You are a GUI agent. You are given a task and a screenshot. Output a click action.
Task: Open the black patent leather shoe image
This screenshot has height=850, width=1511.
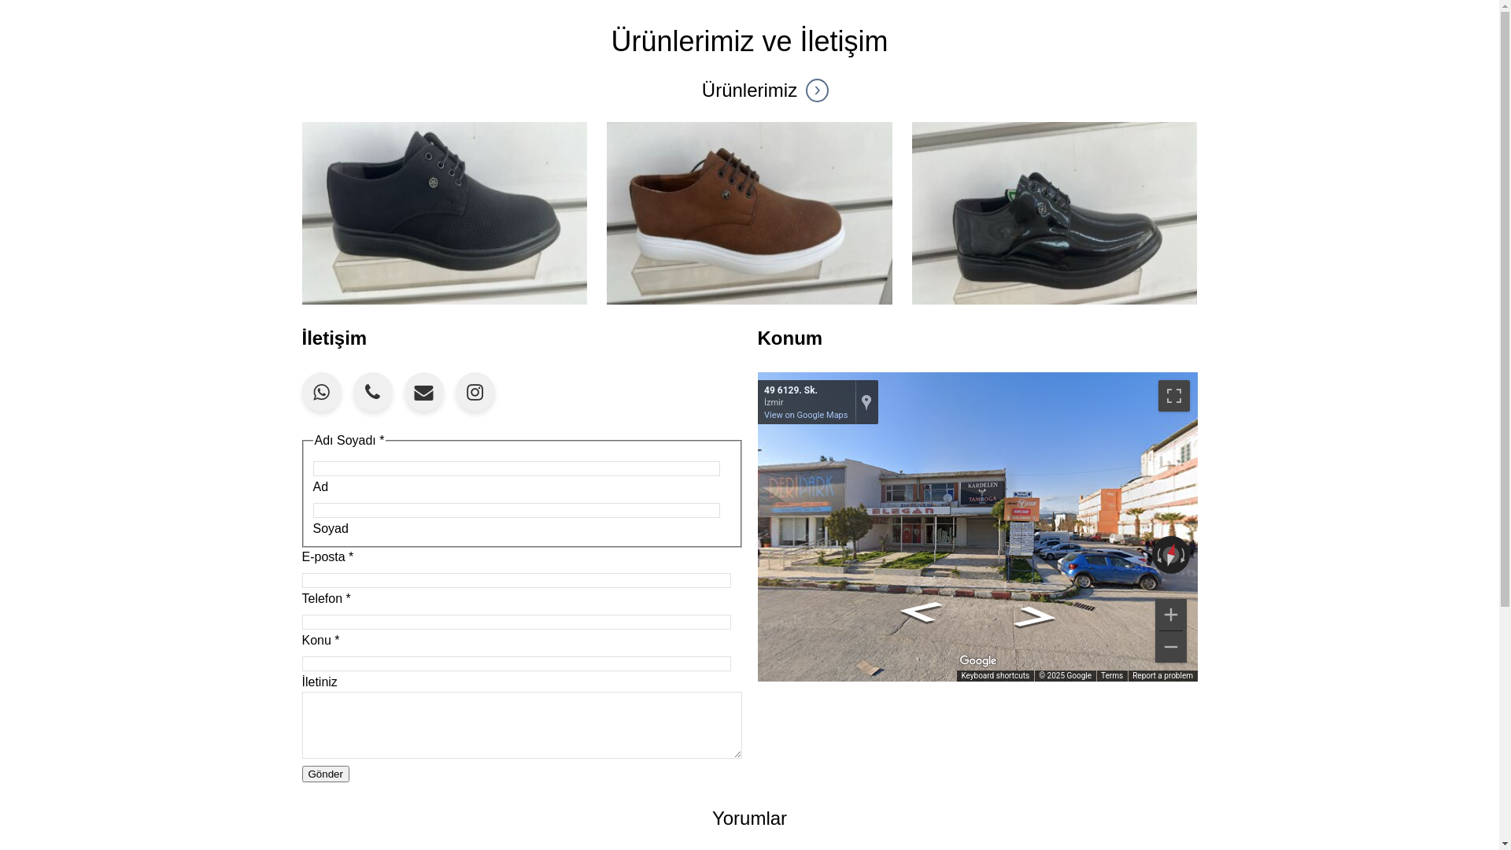(x=1055, y=213)
